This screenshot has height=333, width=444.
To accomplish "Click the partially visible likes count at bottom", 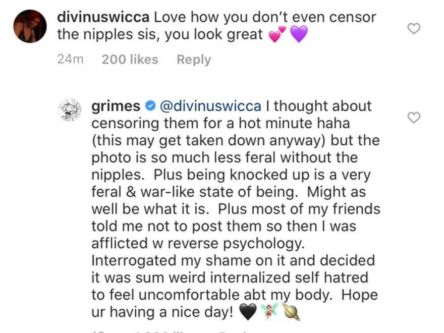I will (x=158, y=331).
